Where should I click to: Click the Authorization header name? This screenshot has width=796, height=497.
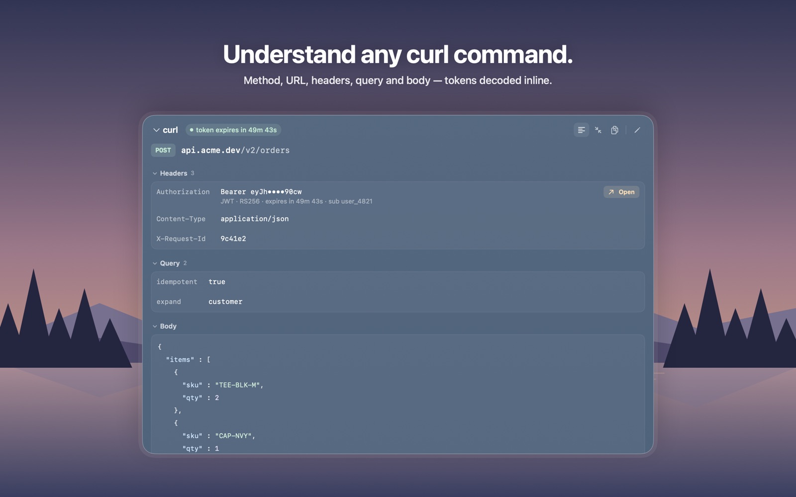183,192
